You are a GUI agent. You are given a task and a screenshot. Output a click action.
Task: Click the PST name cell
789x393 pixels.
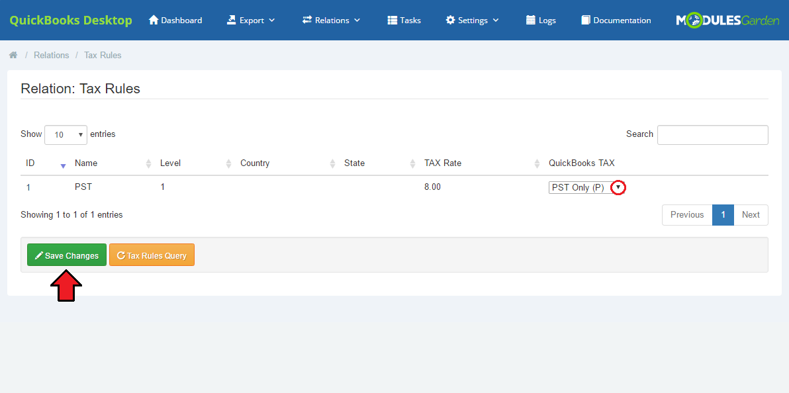tap(83, 187)
